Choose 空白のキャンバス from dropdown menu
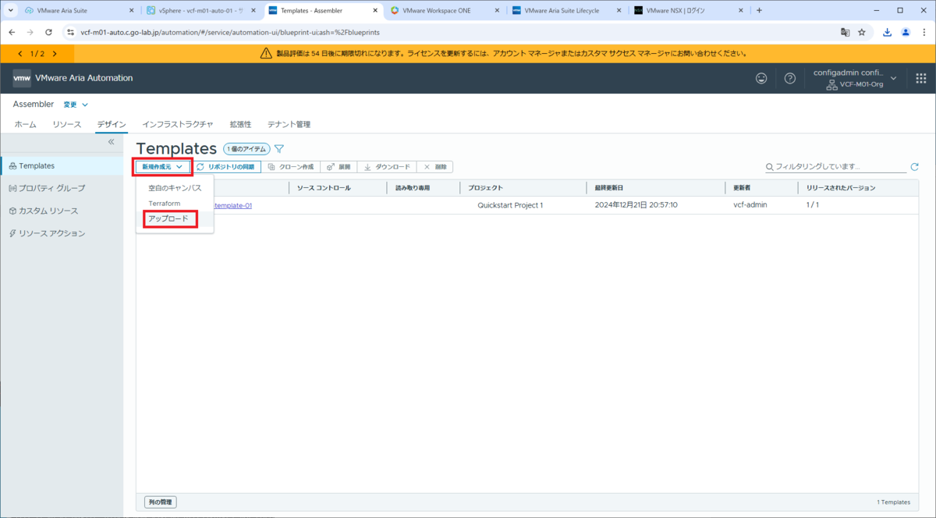 pos(175,188)
